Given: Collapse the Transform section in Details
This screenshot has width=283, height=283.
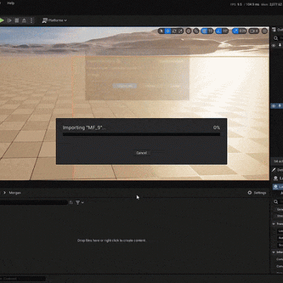Looking at the screenshot, I should (274, 224).
